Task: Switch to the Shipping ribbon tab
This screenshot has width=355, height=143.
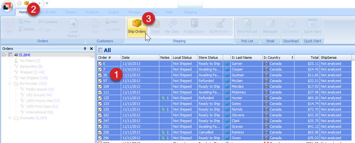Action: [190, 12]
